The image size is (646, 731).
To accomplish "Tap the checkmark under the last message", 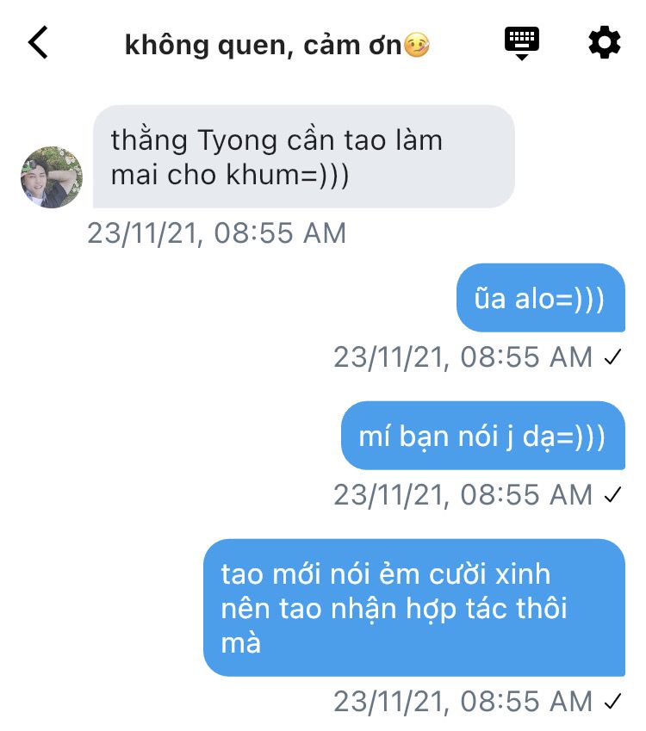I will point(612,702).
